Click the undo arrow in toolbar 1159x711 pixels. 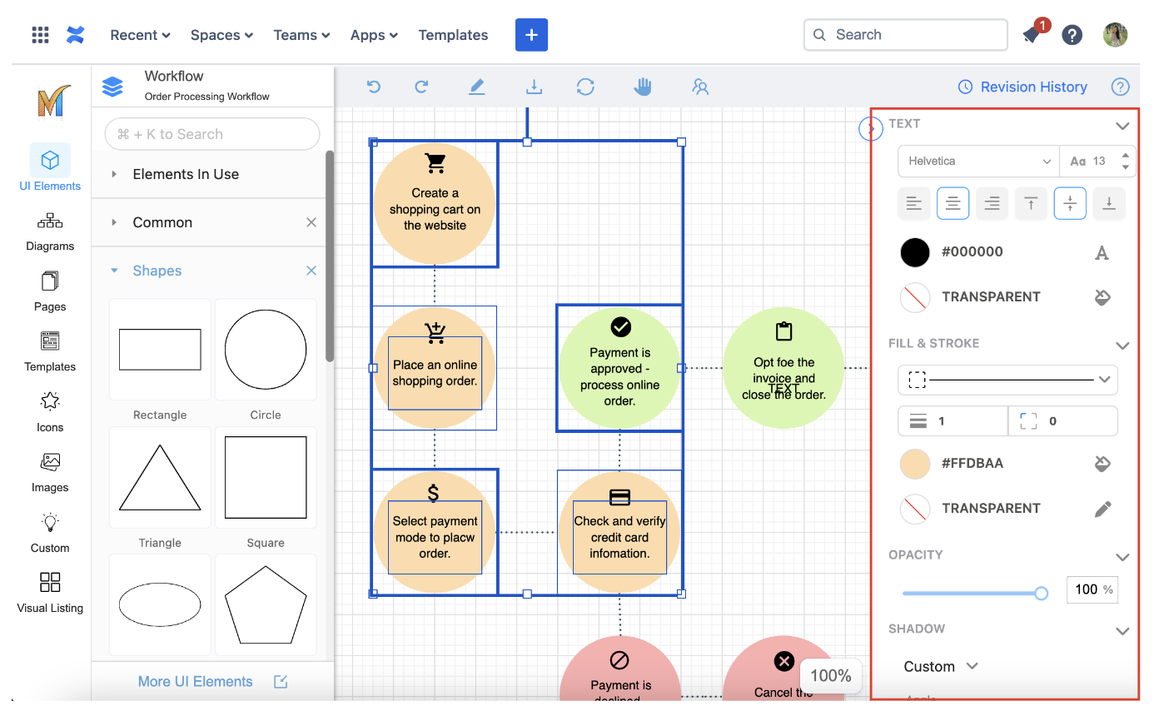374,87
